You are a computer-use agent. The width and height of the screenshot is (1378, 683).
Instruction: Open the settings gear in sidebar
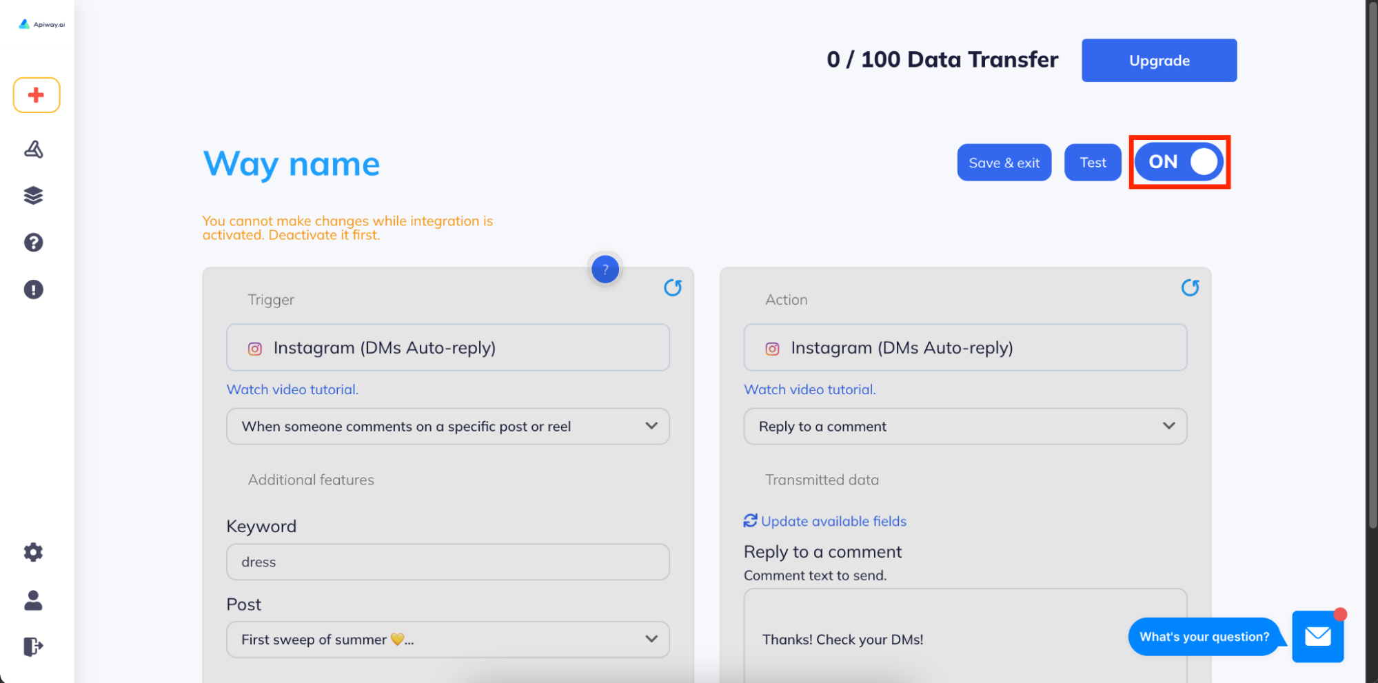(x=33, y=552)
